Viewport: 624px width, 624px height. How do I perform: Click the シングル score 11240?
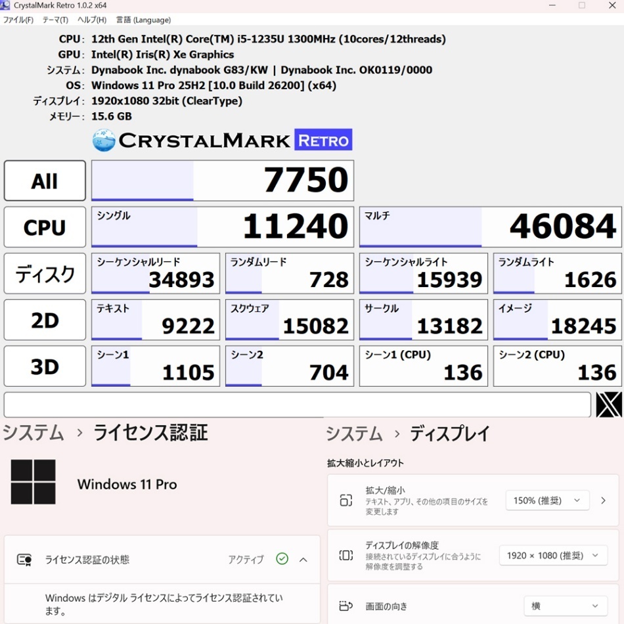[x=223, y=227]
